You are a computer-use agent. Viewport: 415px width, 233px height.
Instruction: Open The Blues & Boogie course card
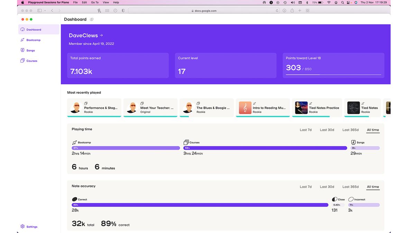206,108
